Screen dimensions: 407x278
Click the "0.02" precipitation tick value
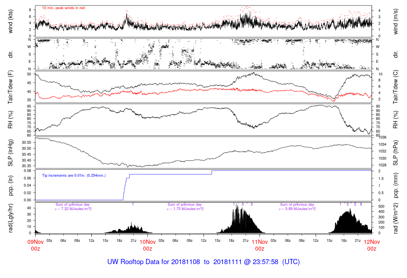click(27, 193)
